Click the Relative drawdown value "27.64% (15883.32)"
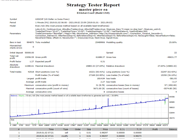Screen dimensions: 185x139 [167, 66]
